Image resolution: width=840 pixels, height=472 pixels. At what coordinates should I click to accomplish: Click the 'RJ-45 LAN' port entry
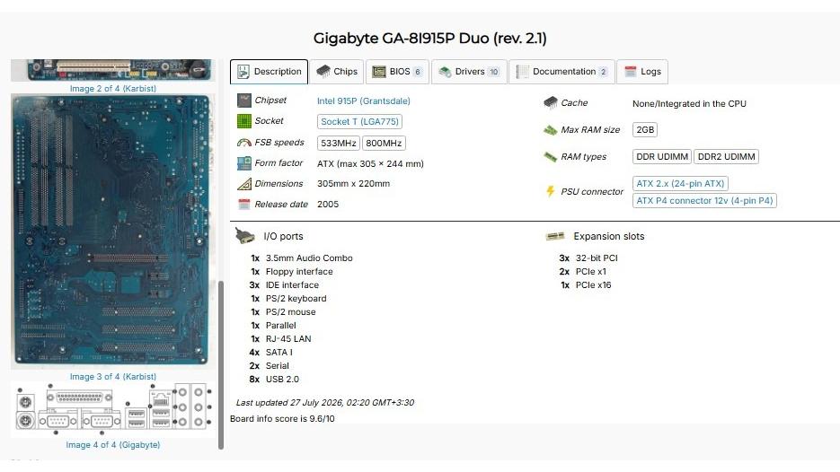coord(288,338)
